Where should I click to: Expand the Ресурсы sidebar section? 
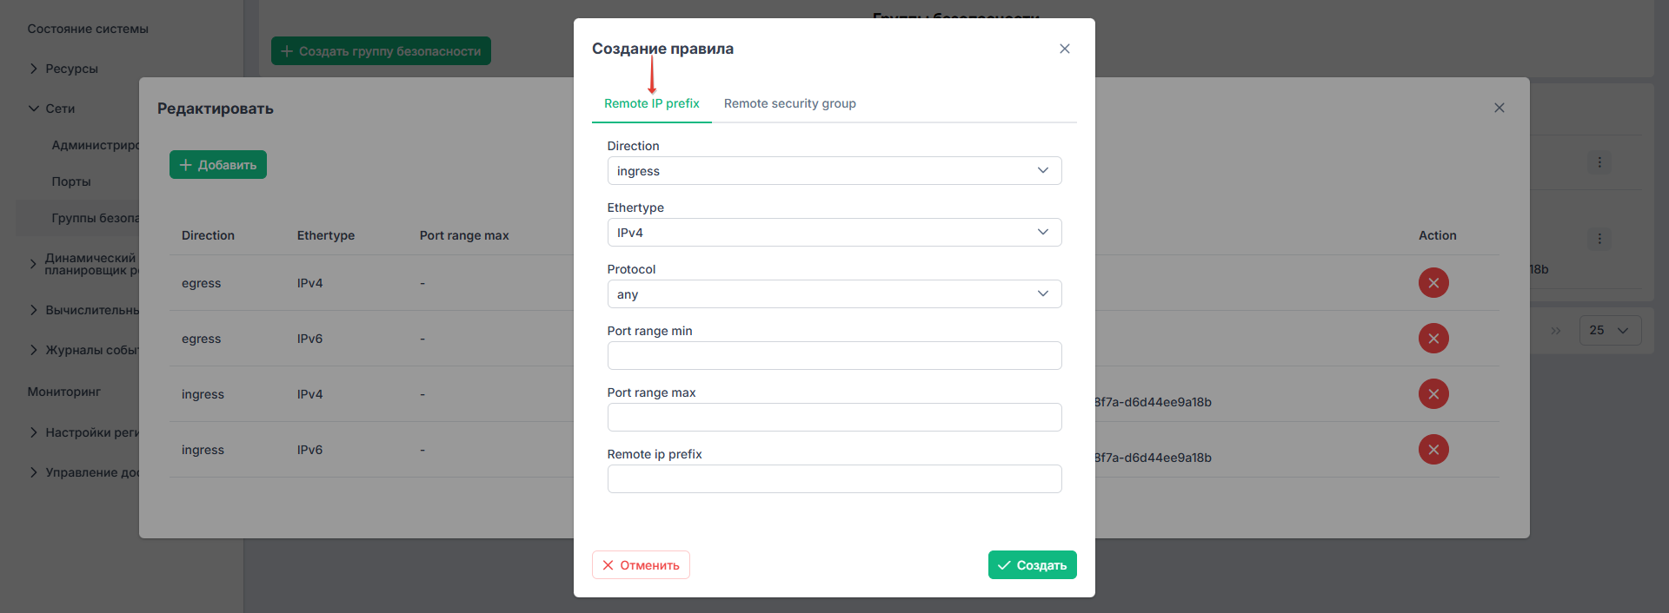pyautogui.click(x=71, y=69)
